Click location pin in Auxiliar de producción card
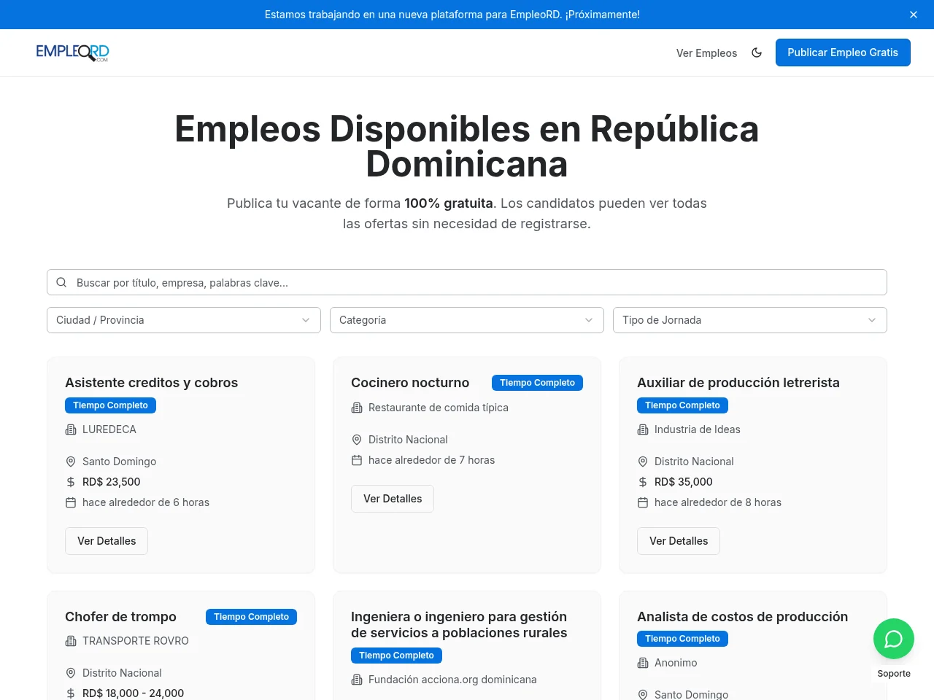Image resolution: width=934 pixels, height=700 pixels. pyautogui.click(x=643, y=462)
